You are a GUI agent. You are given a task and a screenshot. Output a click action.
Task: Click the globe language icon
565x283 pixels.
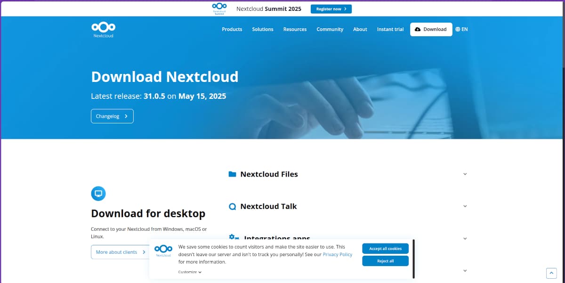458,29
